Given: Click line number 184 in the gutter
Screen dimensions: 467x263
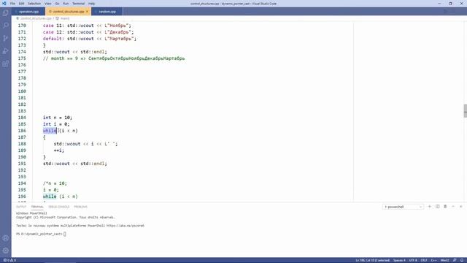Looking at the screenshot, I should tap(22, 118).
